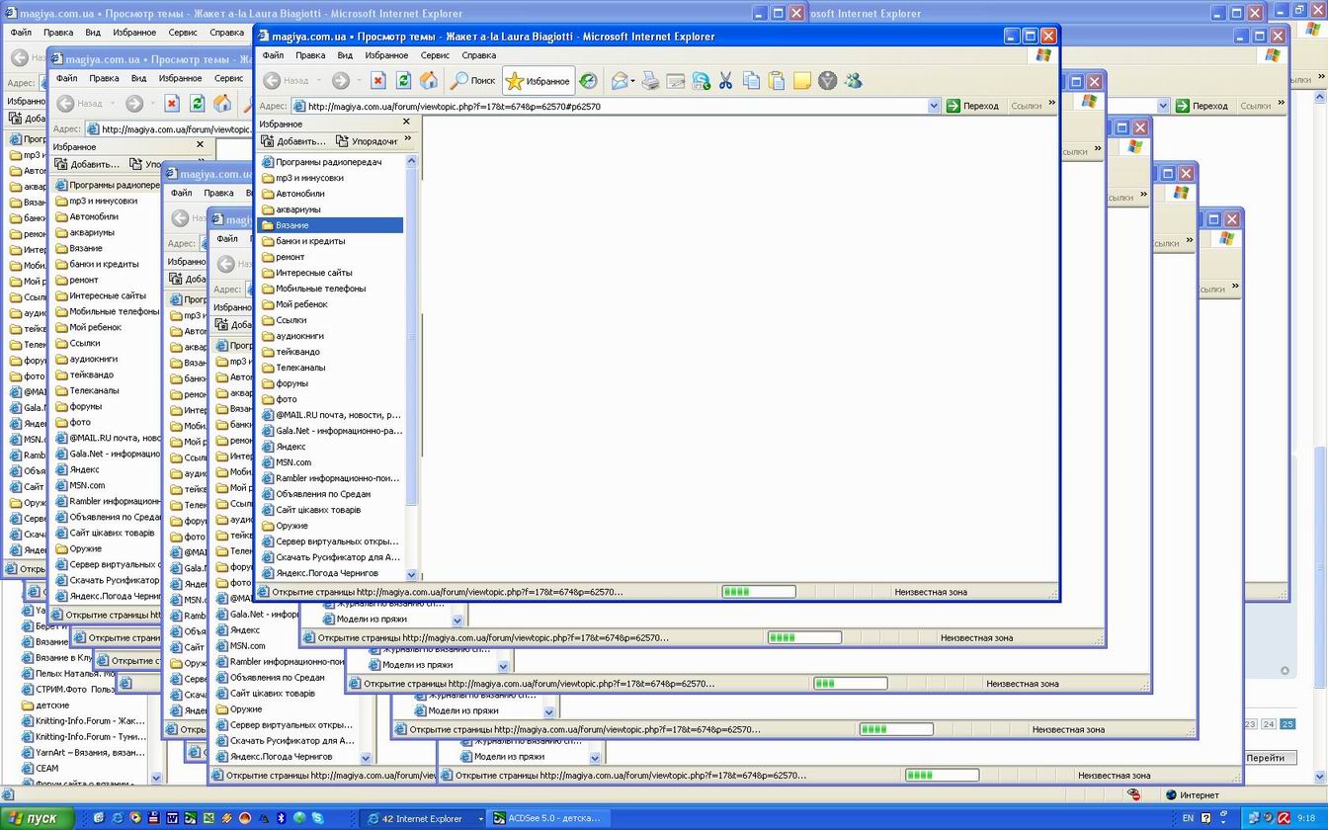Click the Forward arrow in the front window toolbar
Screen dimensions: 1328x830
point(340,81)
